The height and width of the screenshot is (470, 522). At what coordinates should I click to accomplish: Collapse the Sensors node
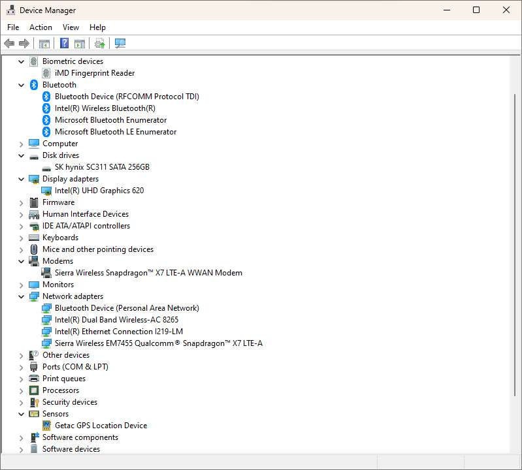22,414
